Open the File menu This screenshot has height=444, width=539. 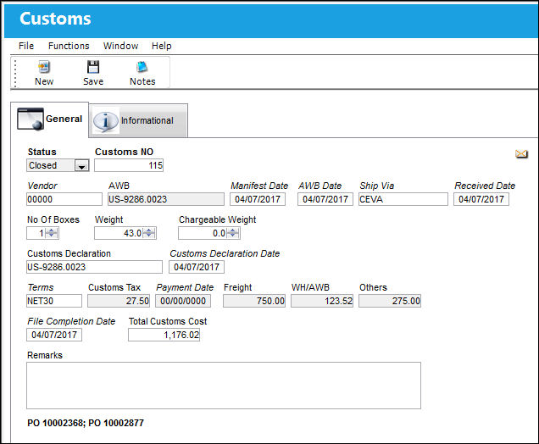pos(26,46)
